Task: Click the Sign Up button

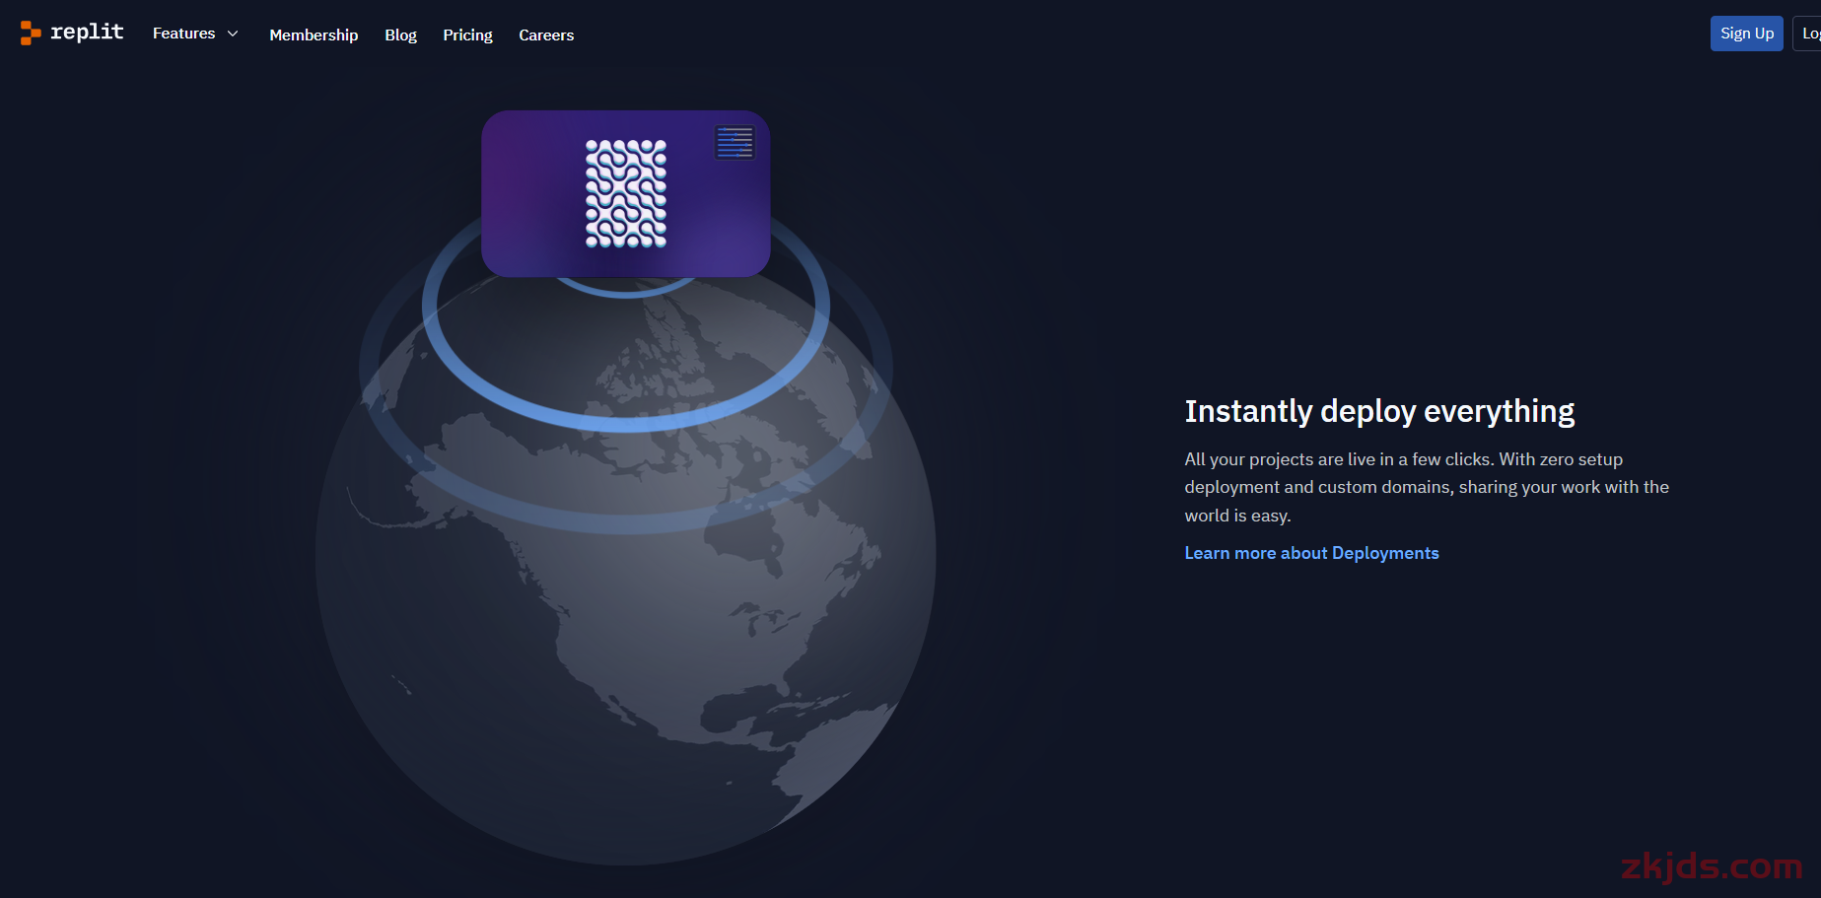Action: (1746, 34)
